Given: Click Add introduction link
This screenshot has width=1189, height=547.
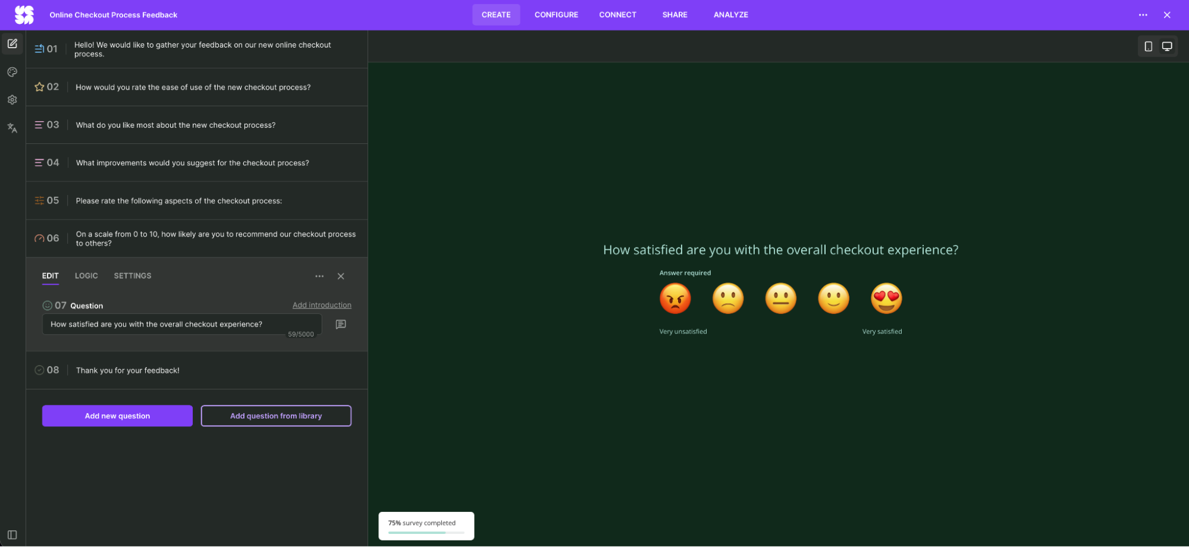Looking at the screenshot, I should [x=322, y=304].
